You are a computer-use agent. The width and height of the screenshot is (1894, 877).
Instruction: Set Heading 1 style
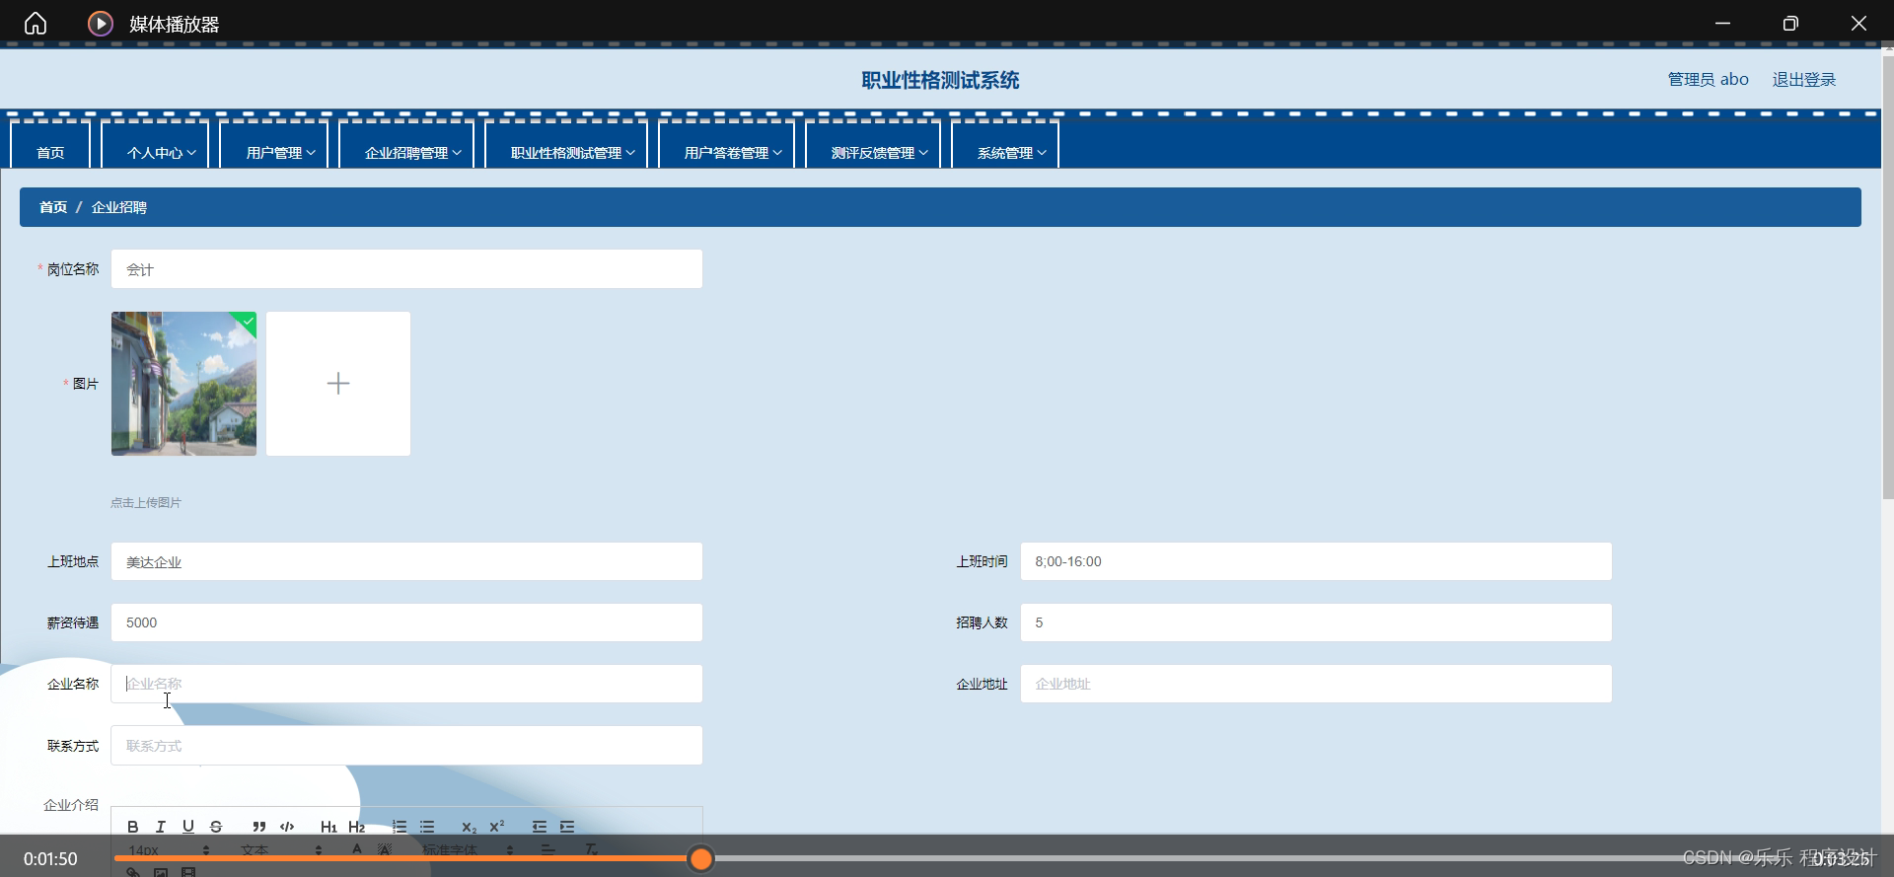coord(328,827)
